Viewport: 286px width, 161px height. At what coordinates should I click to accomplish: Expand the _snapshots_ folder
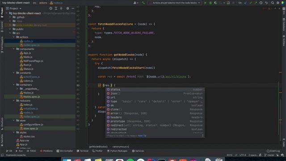coord(17,89)
